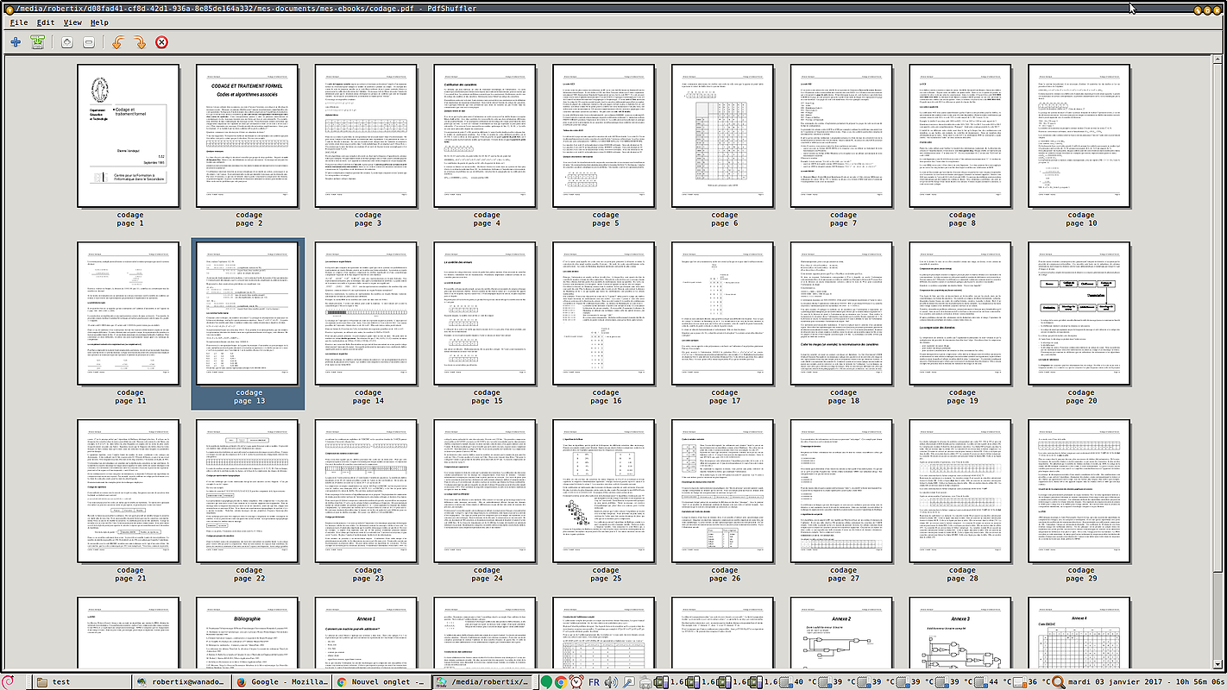Zoom out using the minus toolbar icon
This screenshot has width=1227, height=690.
tap(89, 42)
